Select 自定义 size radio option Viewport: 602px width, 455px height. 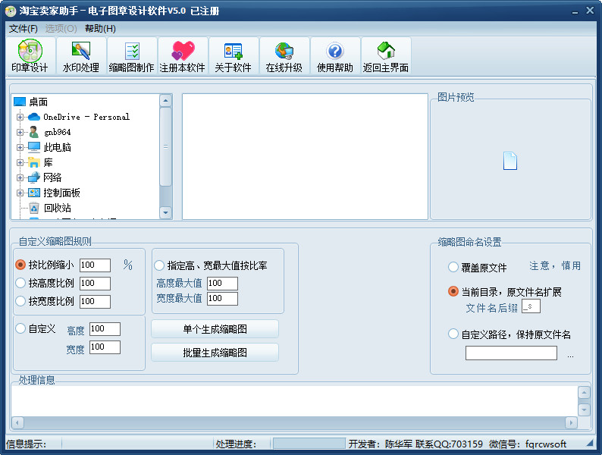point(20,328)
